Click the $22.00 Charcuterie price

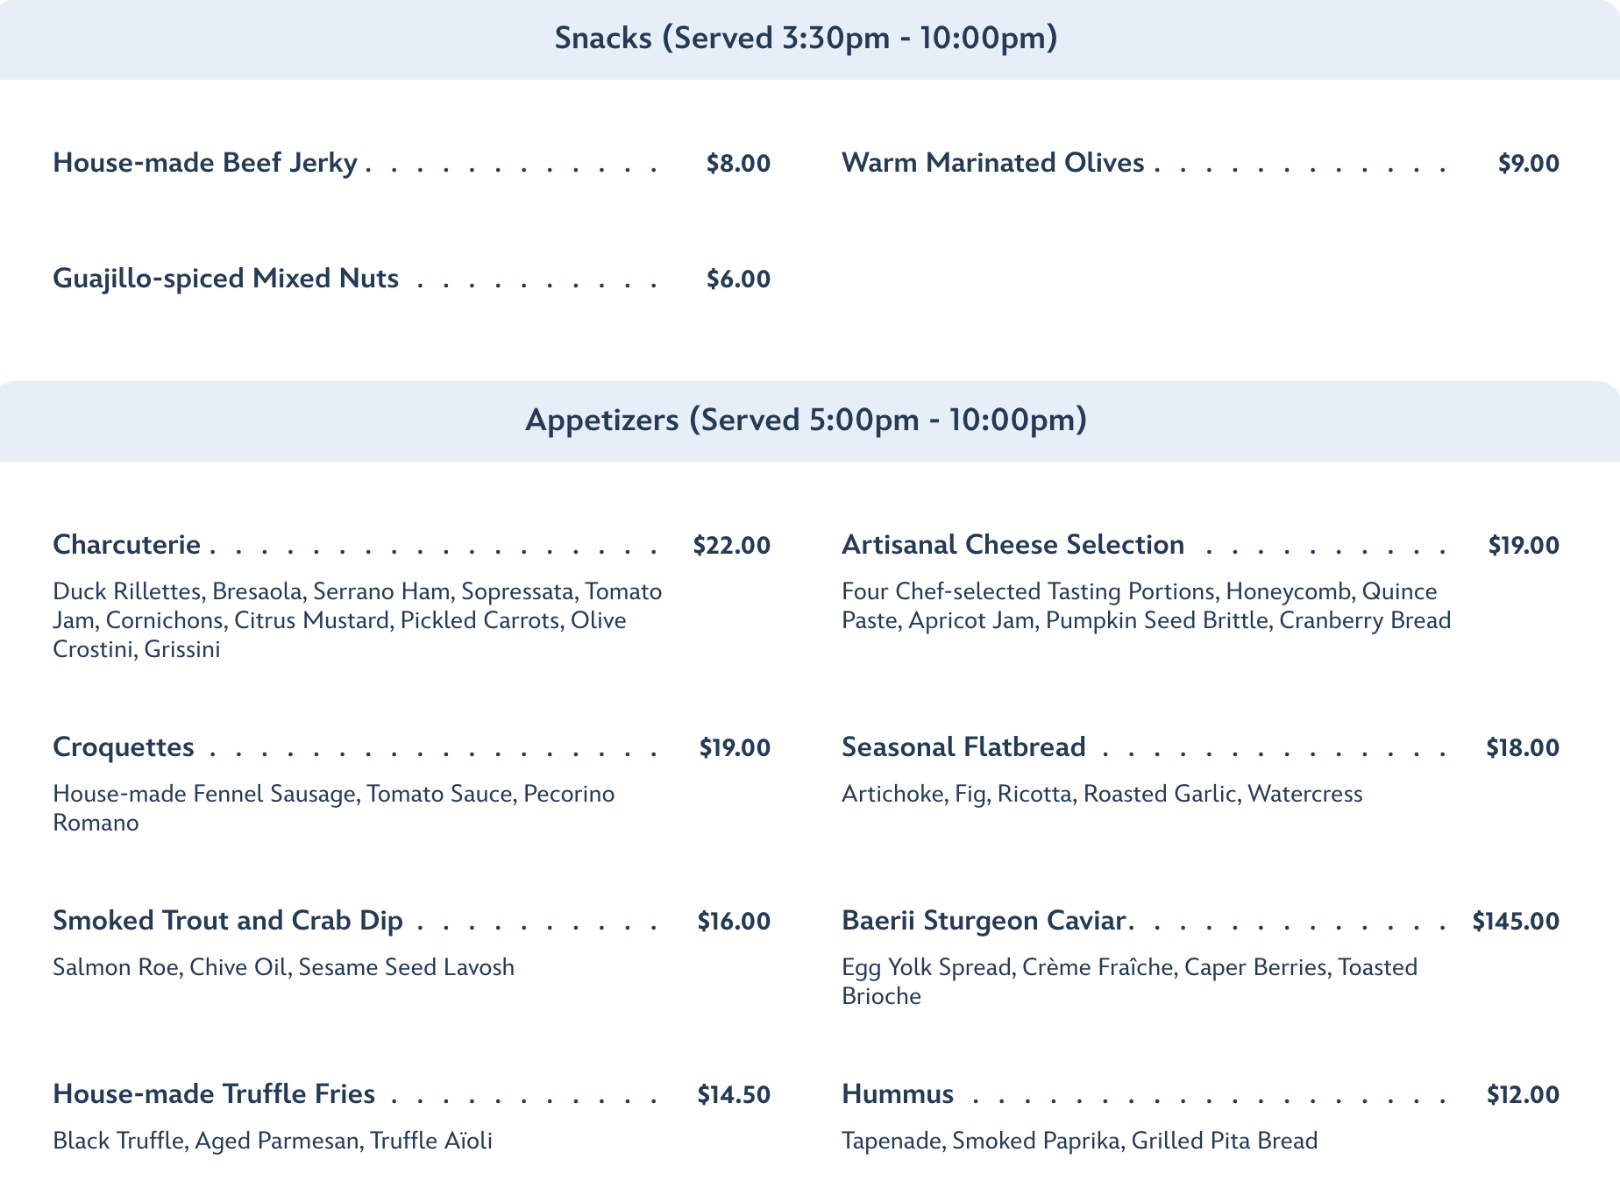pos(731,545)
